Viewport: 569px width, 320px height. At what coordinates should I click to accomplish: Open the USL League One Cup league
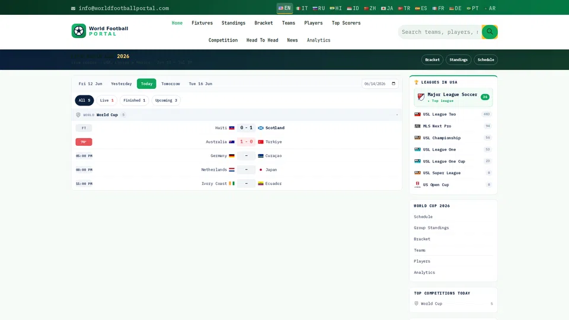tap(453, 161)
